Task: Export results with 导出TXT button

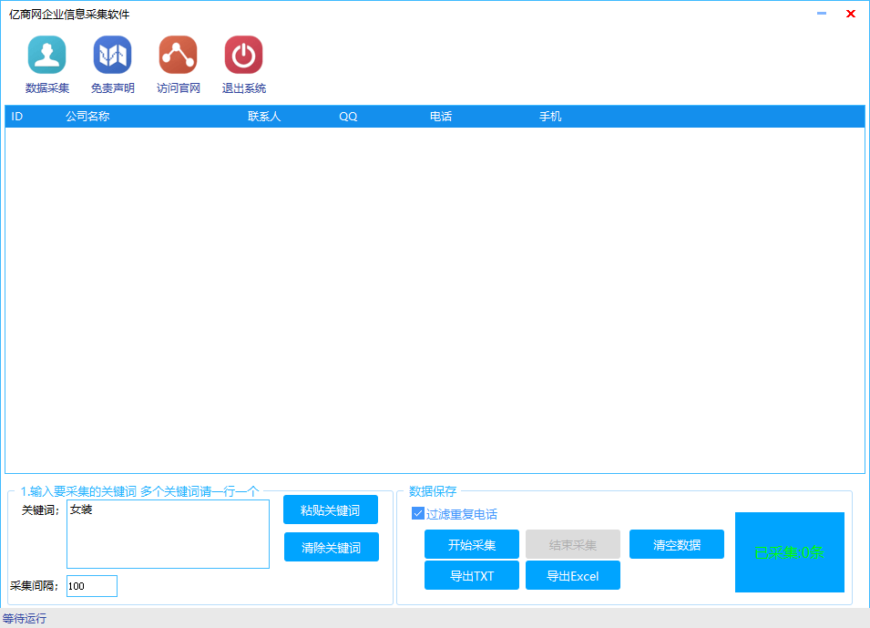Action: click(472, 575)
